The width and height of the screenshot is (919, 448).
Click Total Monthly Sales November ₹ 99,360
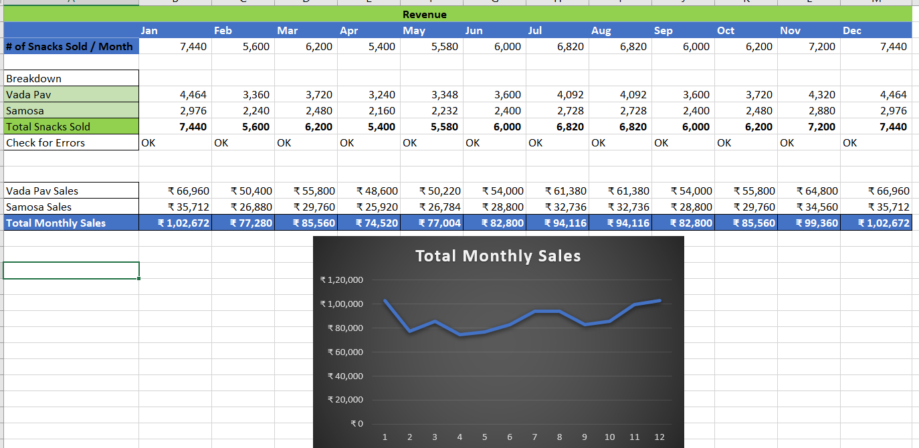[809, 223]
